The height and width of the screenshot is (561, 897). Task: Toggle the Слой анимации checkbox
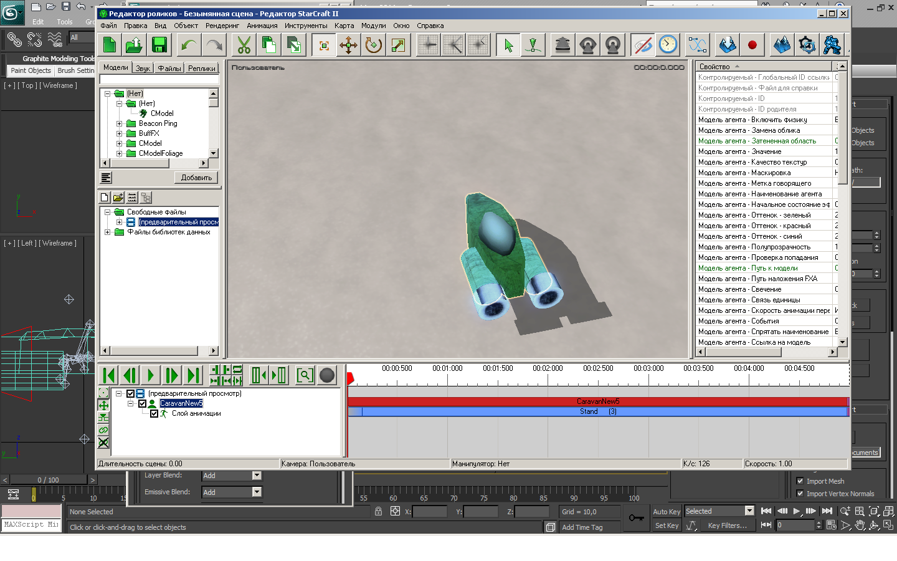(154, 414)
